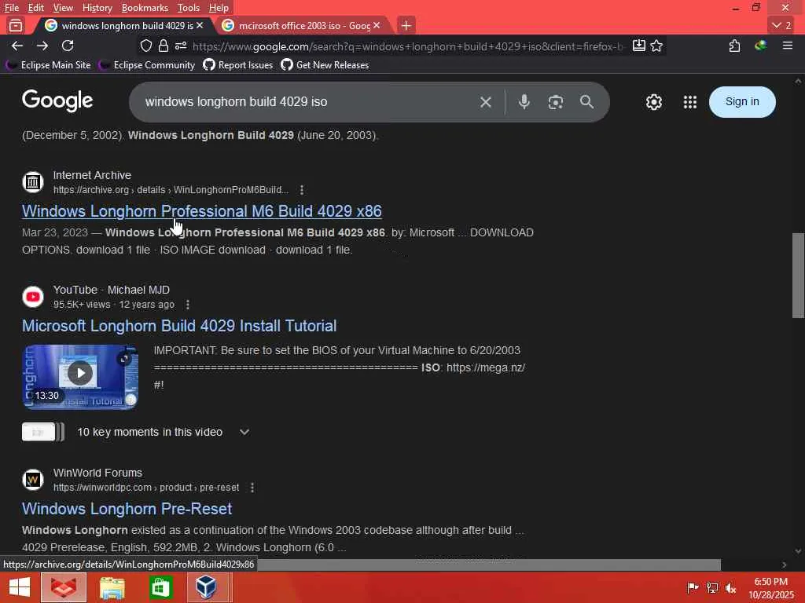Image resolution: width=805 pixels, height=603 pixels.
Task: Bookmark this page with the star icon
Action: pos(656,46)
